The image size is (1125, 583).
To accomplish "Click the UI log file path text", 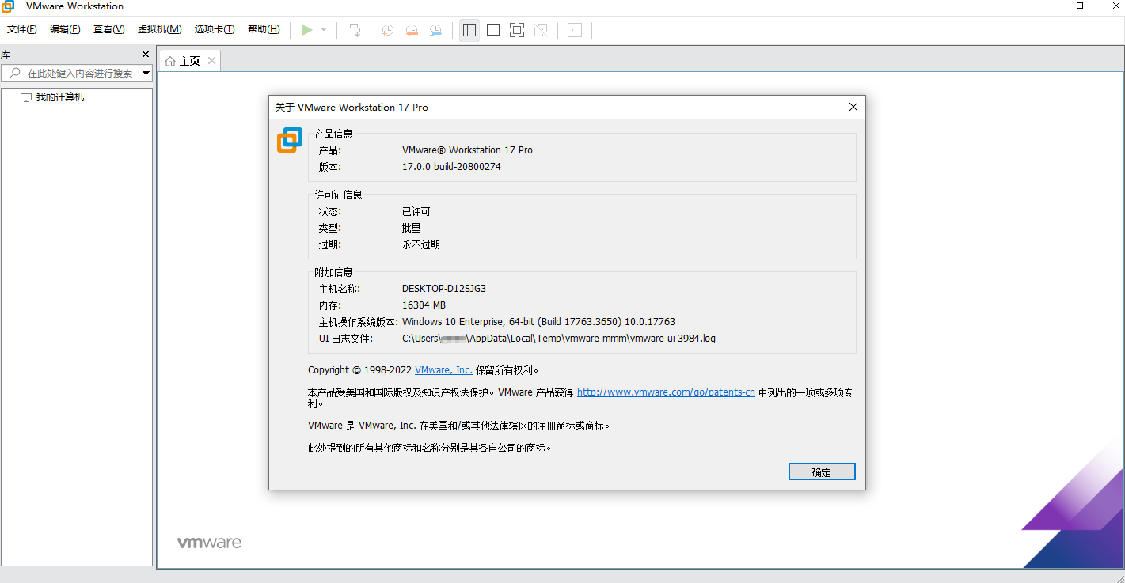I will pos(559,339).
